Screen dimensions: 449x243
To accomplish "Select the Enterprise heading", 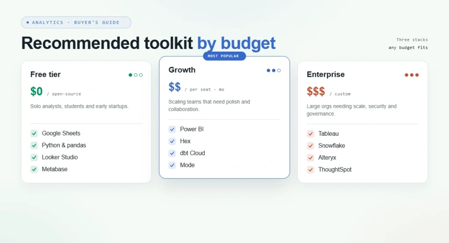I will click(x=326, y=74).
